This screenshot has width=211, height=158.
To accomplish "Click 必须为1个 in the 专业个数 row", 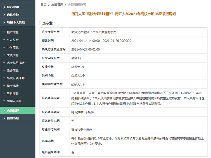I will tap(78, 67).
